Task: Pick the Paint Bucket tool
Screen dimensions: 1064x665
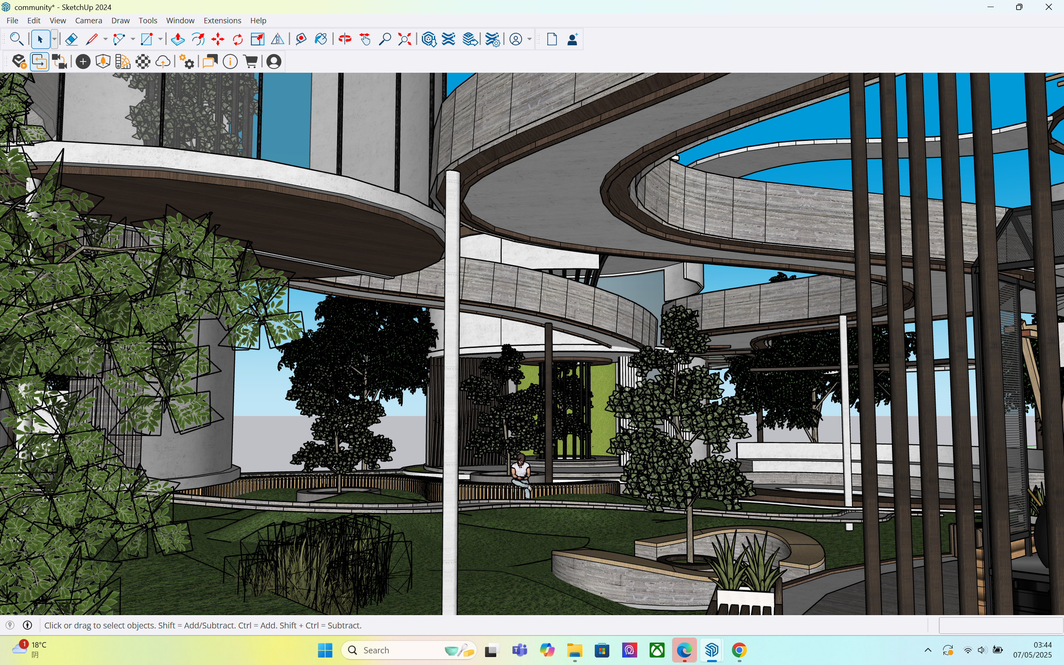Action: [x=321, y=39]
